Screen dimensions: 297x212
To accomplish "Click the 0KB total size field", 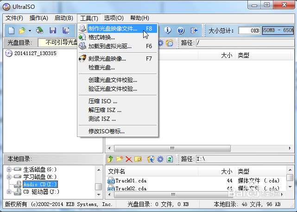I will click(x=249, y=31).
